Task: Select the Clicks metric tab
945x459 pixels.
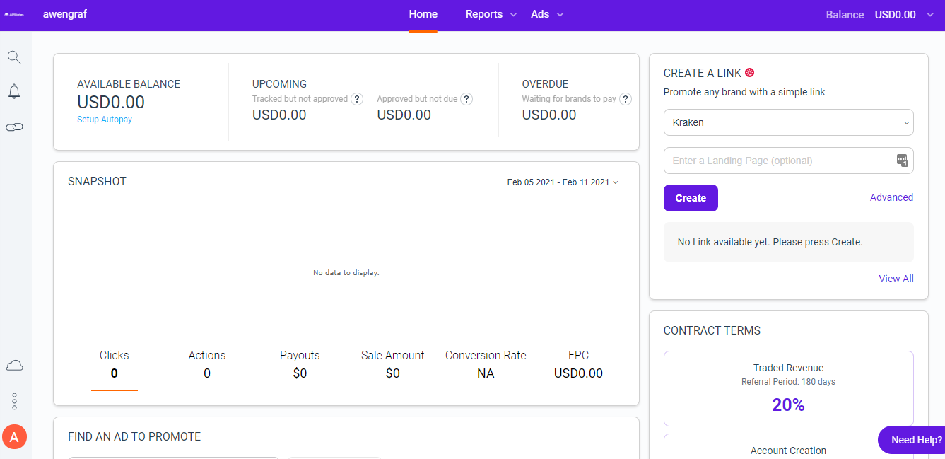Action: (x=115, y=364)
